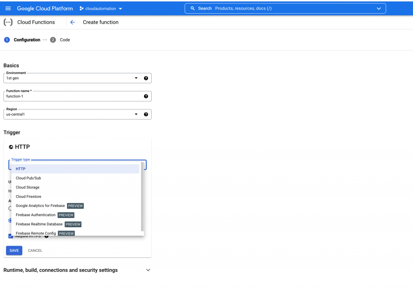Expand Runtime, build, connections and security settings

point(77,270)
